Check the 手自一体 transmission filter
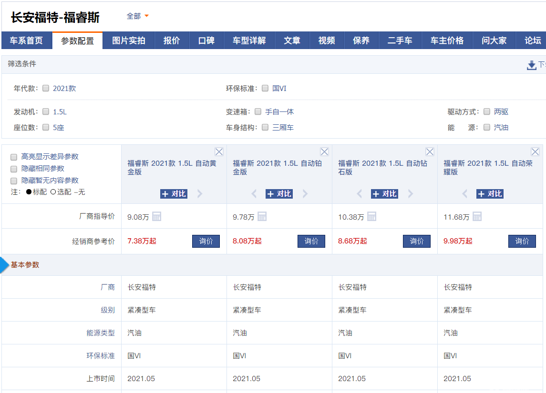Image resolution: width=546 pixels, height=393 pixels. coord(258,111)
